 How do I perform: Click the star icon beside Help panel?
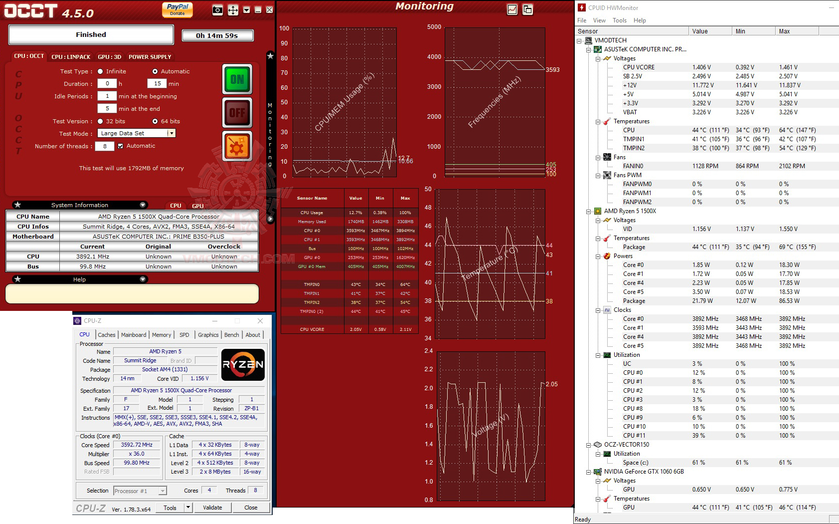[x=17, y=279]
